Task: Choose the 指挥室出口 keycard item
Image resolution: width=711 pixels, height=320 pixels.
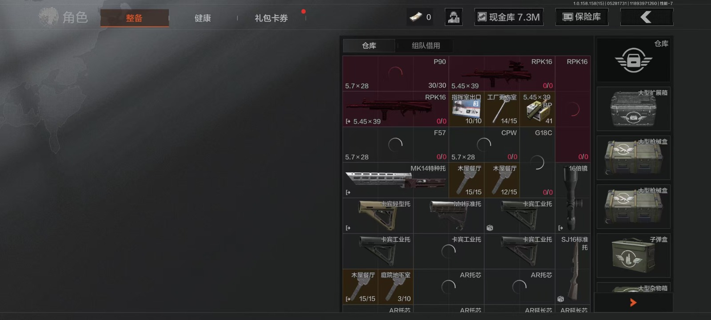Action: (x=467, y=109)
